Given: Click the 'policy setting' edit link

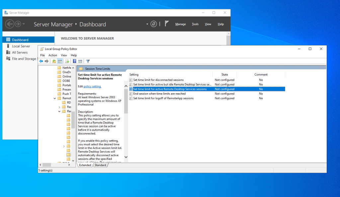Looking at the screenshot, I should coord(92,86).
